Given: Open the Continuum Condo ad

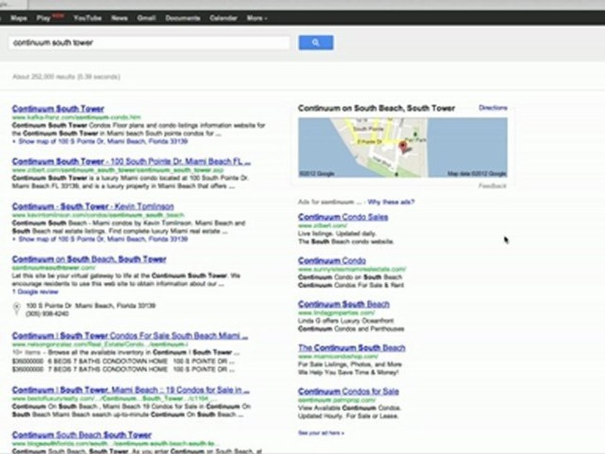Looking at the screenshot, I should (x=332, y=260).
